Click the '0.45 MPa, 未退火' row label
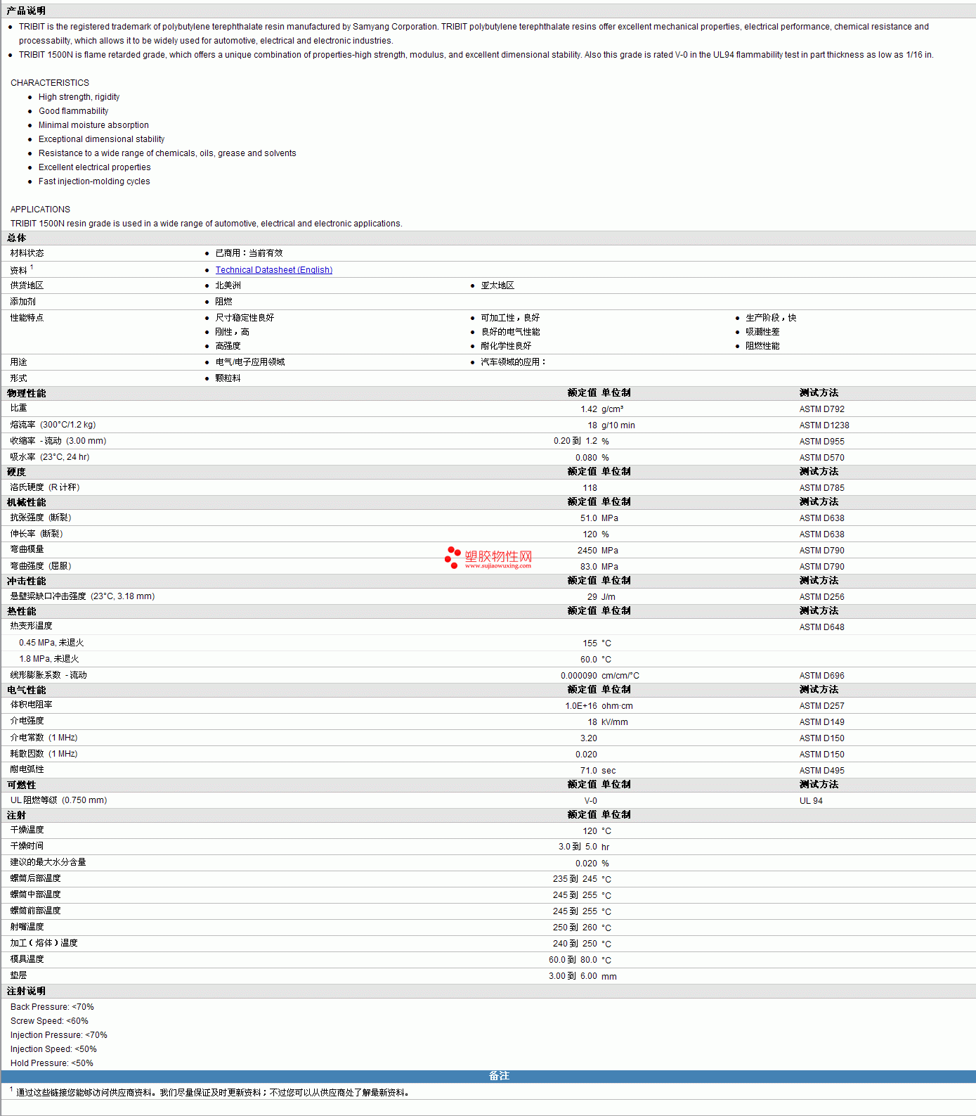976x1116 pixels. click(51, 643)
